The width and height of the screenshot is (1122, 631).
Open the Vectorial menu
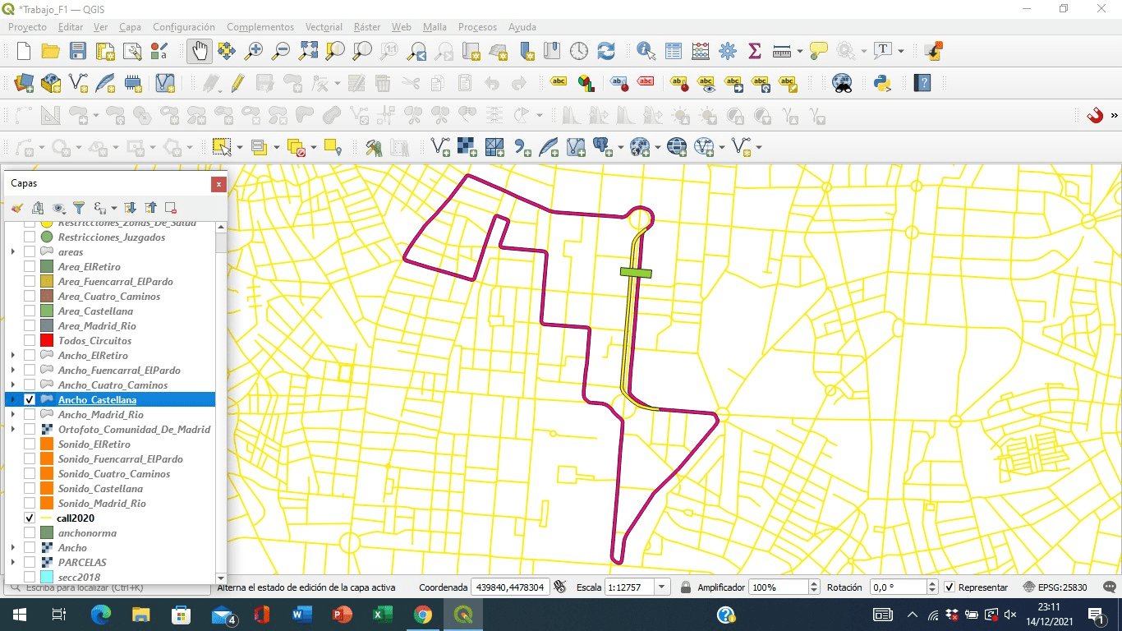(x=324, y=27)
